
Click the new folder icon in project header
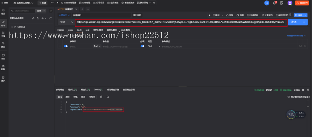pos(38,18)
